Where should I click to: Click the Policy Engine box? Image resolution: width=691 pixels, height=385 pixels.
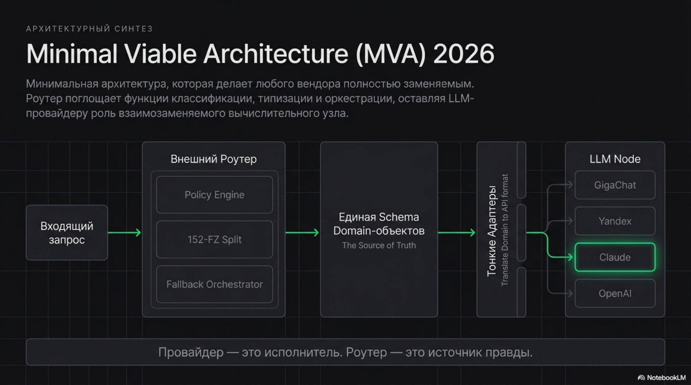215,195
